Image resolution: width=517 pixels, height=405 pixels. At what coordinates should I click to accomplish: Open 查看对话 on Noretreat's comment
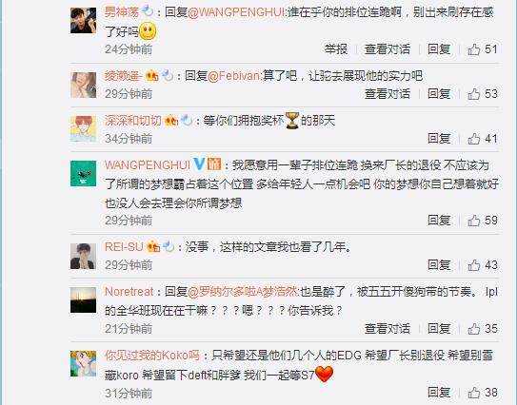coord(388,329)
